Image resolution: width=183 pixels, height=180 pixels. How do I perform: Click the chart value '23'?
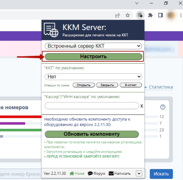162,130
